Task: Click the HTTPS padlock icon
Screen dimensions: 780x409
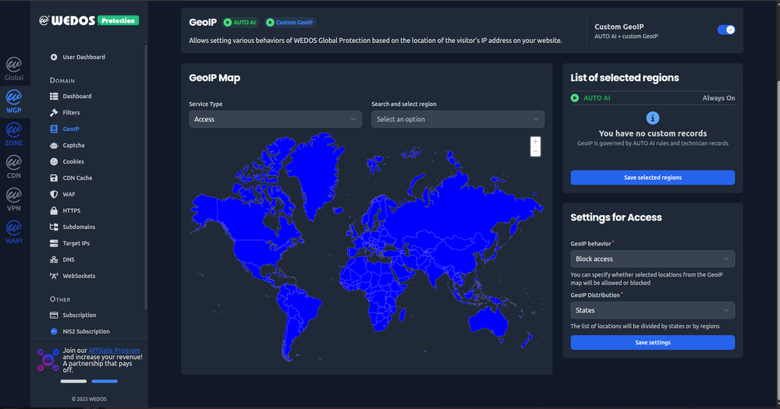Action: click(x=54, y=210)
